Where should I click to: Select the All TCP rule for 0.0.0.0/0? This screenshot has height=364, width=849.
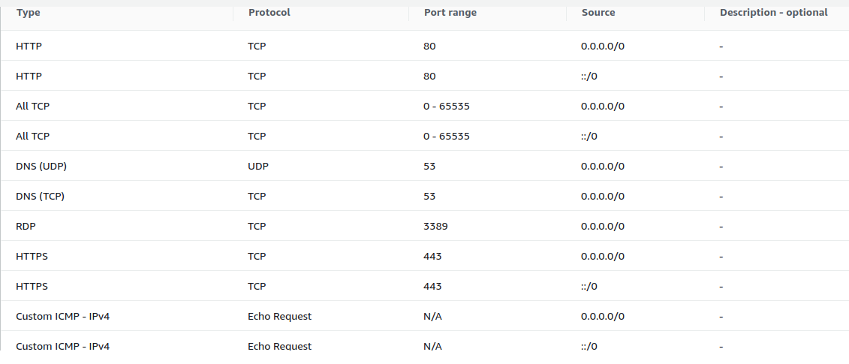(x=425, y=106)
